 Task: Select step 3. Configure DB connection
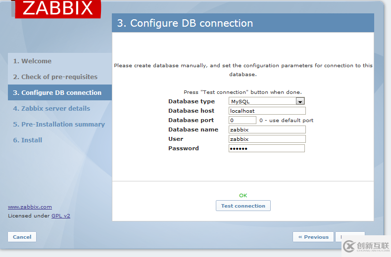click(x=60, y=92)
